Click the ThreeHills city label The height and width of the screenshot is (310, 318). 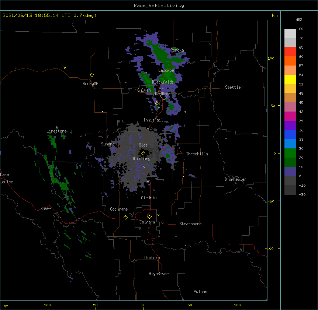click(197, 154)
